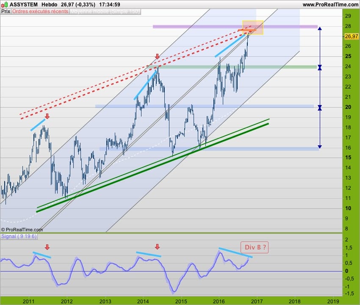Click the 2013 label on time axis
360x305 pixels.
coord(105,301)
